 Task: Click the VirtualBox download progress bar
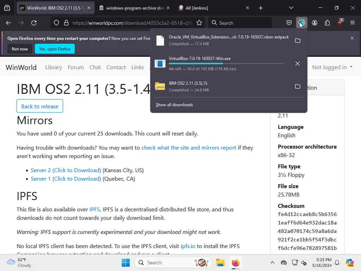(x=226, y=64)
